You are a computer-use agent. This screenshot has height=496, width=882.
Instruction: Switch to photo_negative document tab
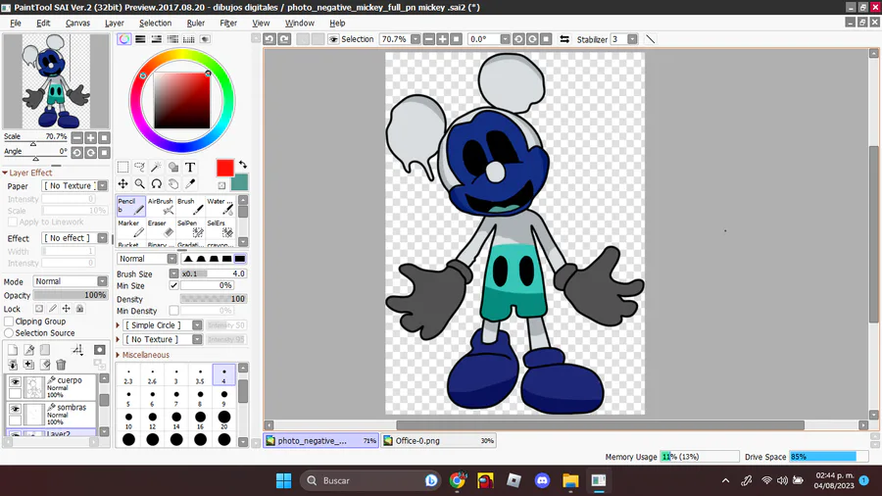tap(321, 441)
